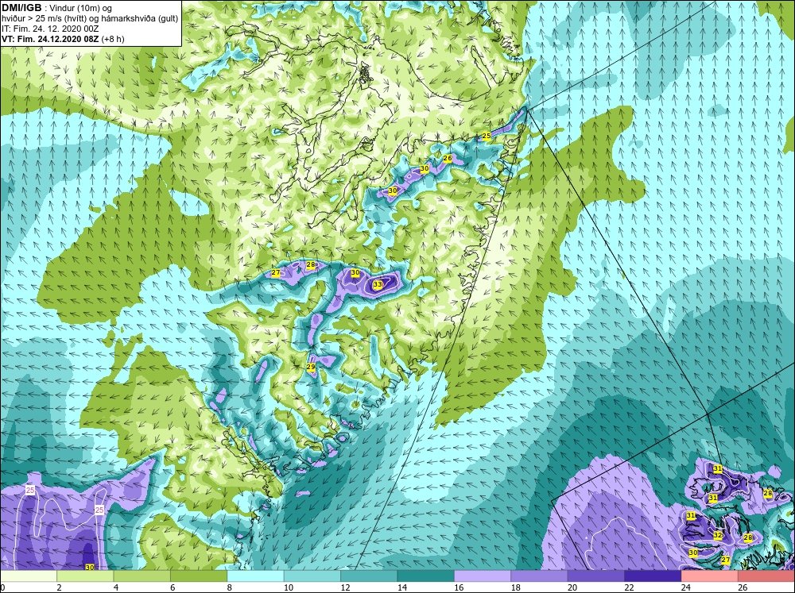Click the yellow 26 gust label
This screenshot has height=593, width=795.
tap(447, 158)
